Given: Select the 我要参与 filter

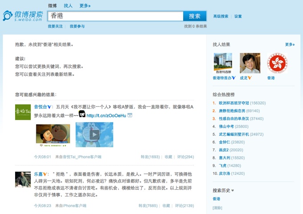Looking at the screenshot, I should tap(77, 26).
